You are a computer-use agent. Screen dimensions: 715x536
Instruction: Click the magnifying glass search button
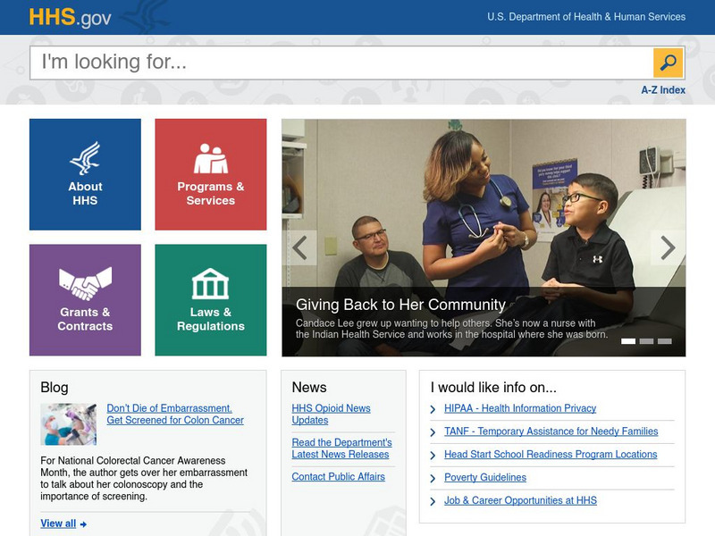[x=668, y=63]
